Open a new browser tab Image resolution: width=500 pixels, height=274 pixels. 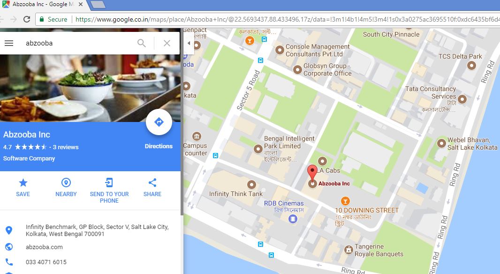point(98,5)
